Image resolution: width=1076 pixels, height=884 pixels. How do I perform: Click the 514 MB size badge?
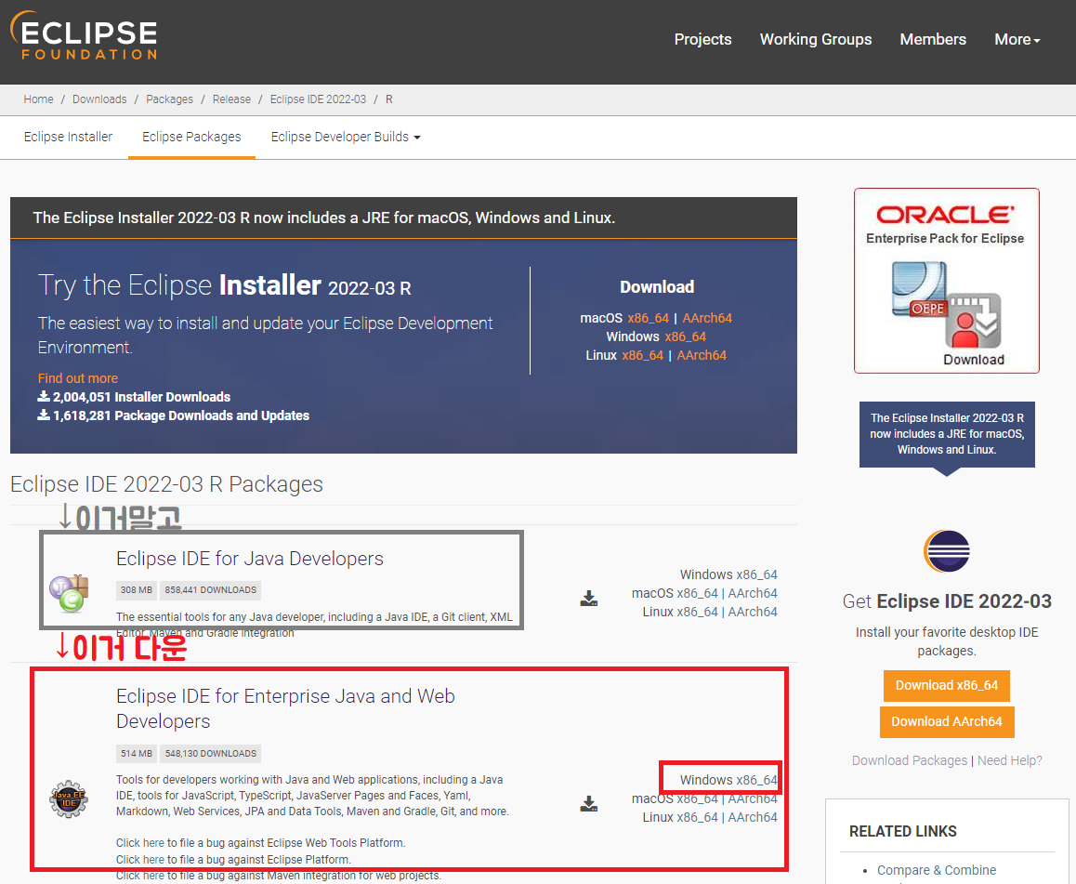pos(136,754)
